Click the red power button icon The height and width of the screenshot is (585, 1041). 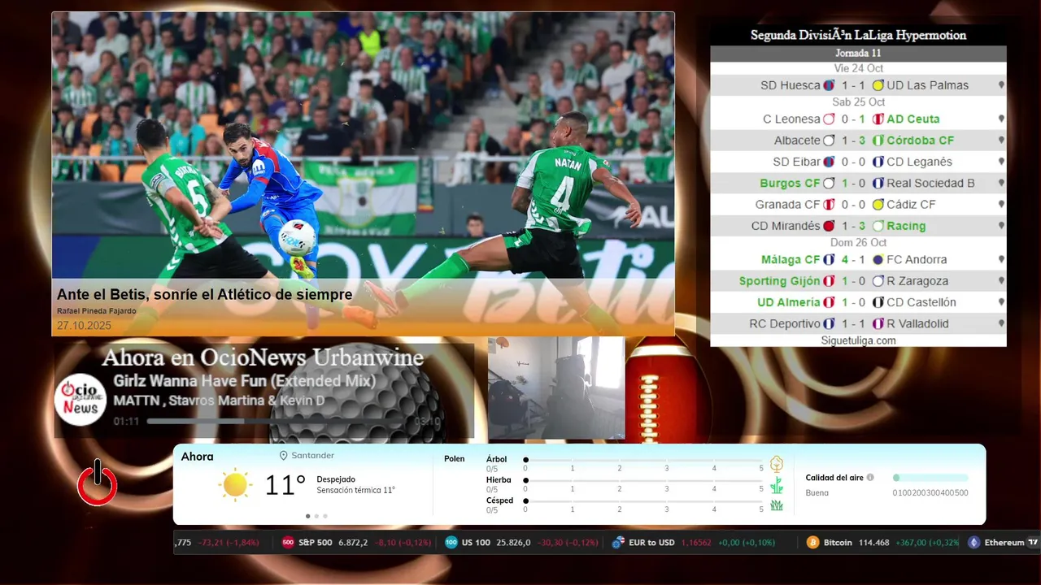point(98,483)
